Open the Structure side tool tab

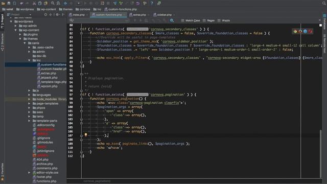click(2, 42)
